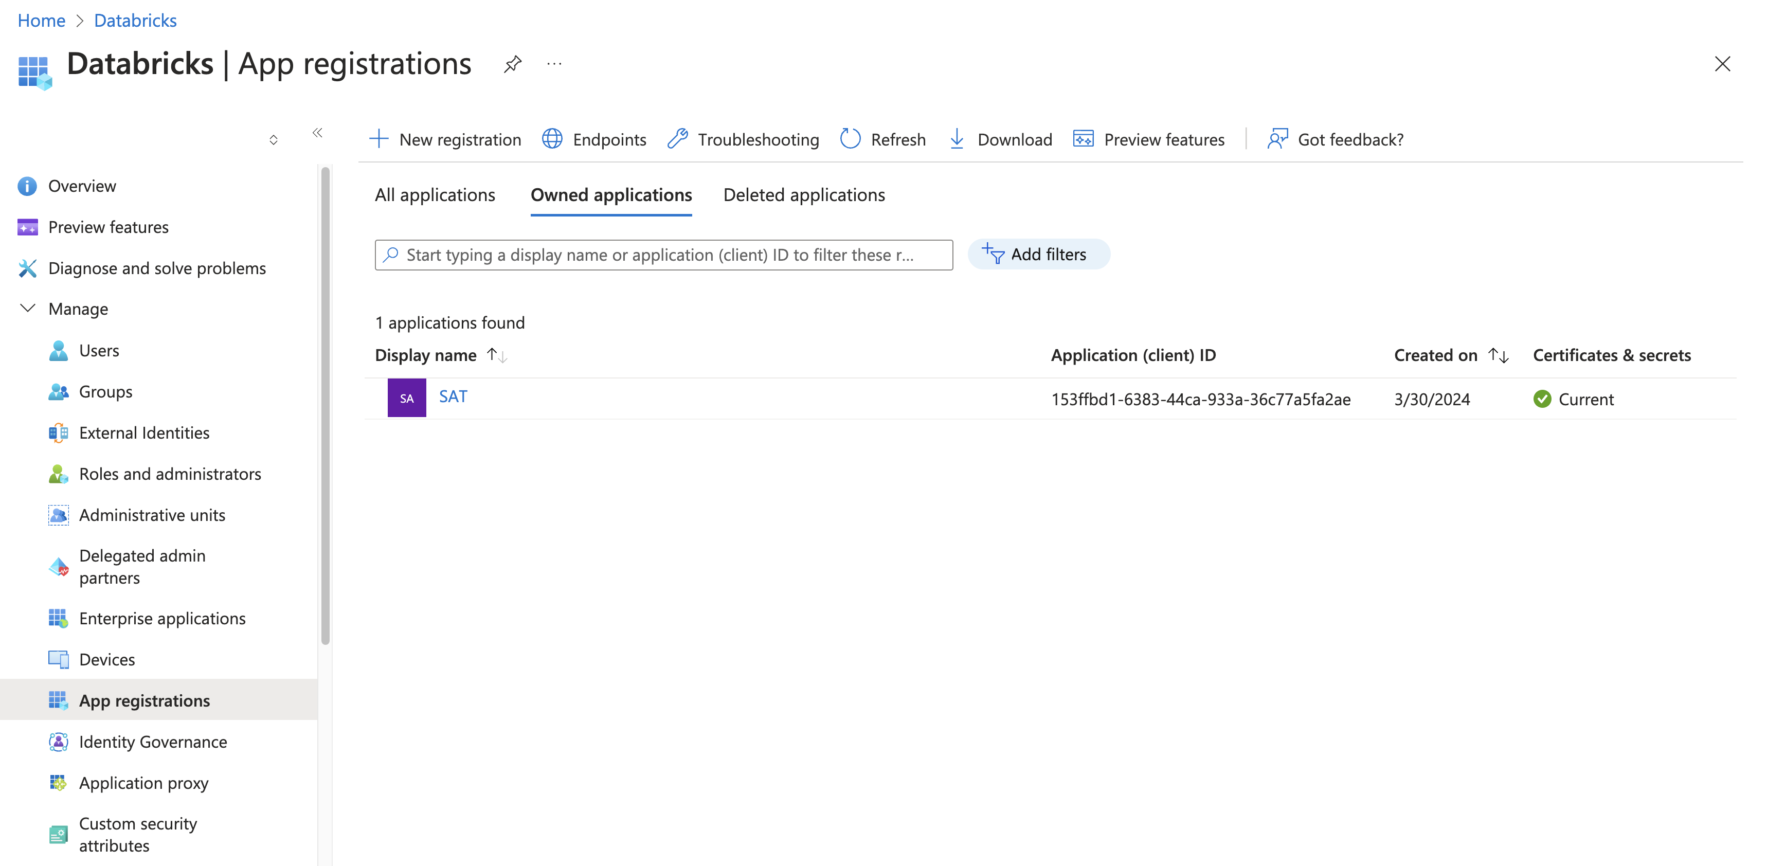
Task: Click created date 3/30/2024
Action: pyautogui.click(x=1432, y=400)
